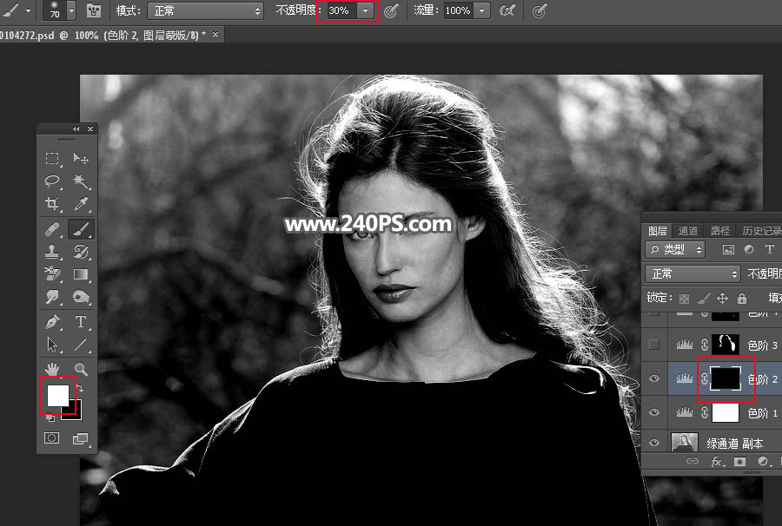Open the brush 模式 dropdown

[x=205, y=11]
